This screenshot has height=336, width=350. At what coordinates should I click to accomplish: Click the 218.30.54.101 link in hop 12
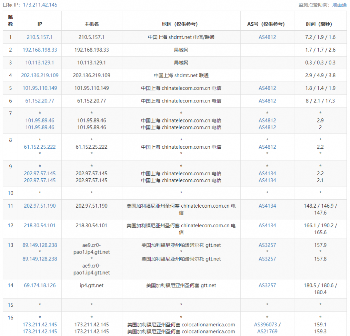pyautogui.click(x=40, y=226)
